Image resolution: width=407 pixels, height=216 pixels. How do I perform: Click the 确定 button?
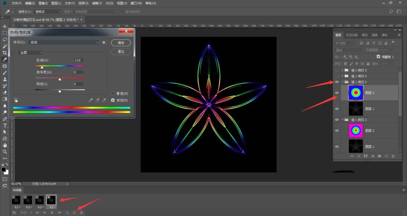click(121, 43)
